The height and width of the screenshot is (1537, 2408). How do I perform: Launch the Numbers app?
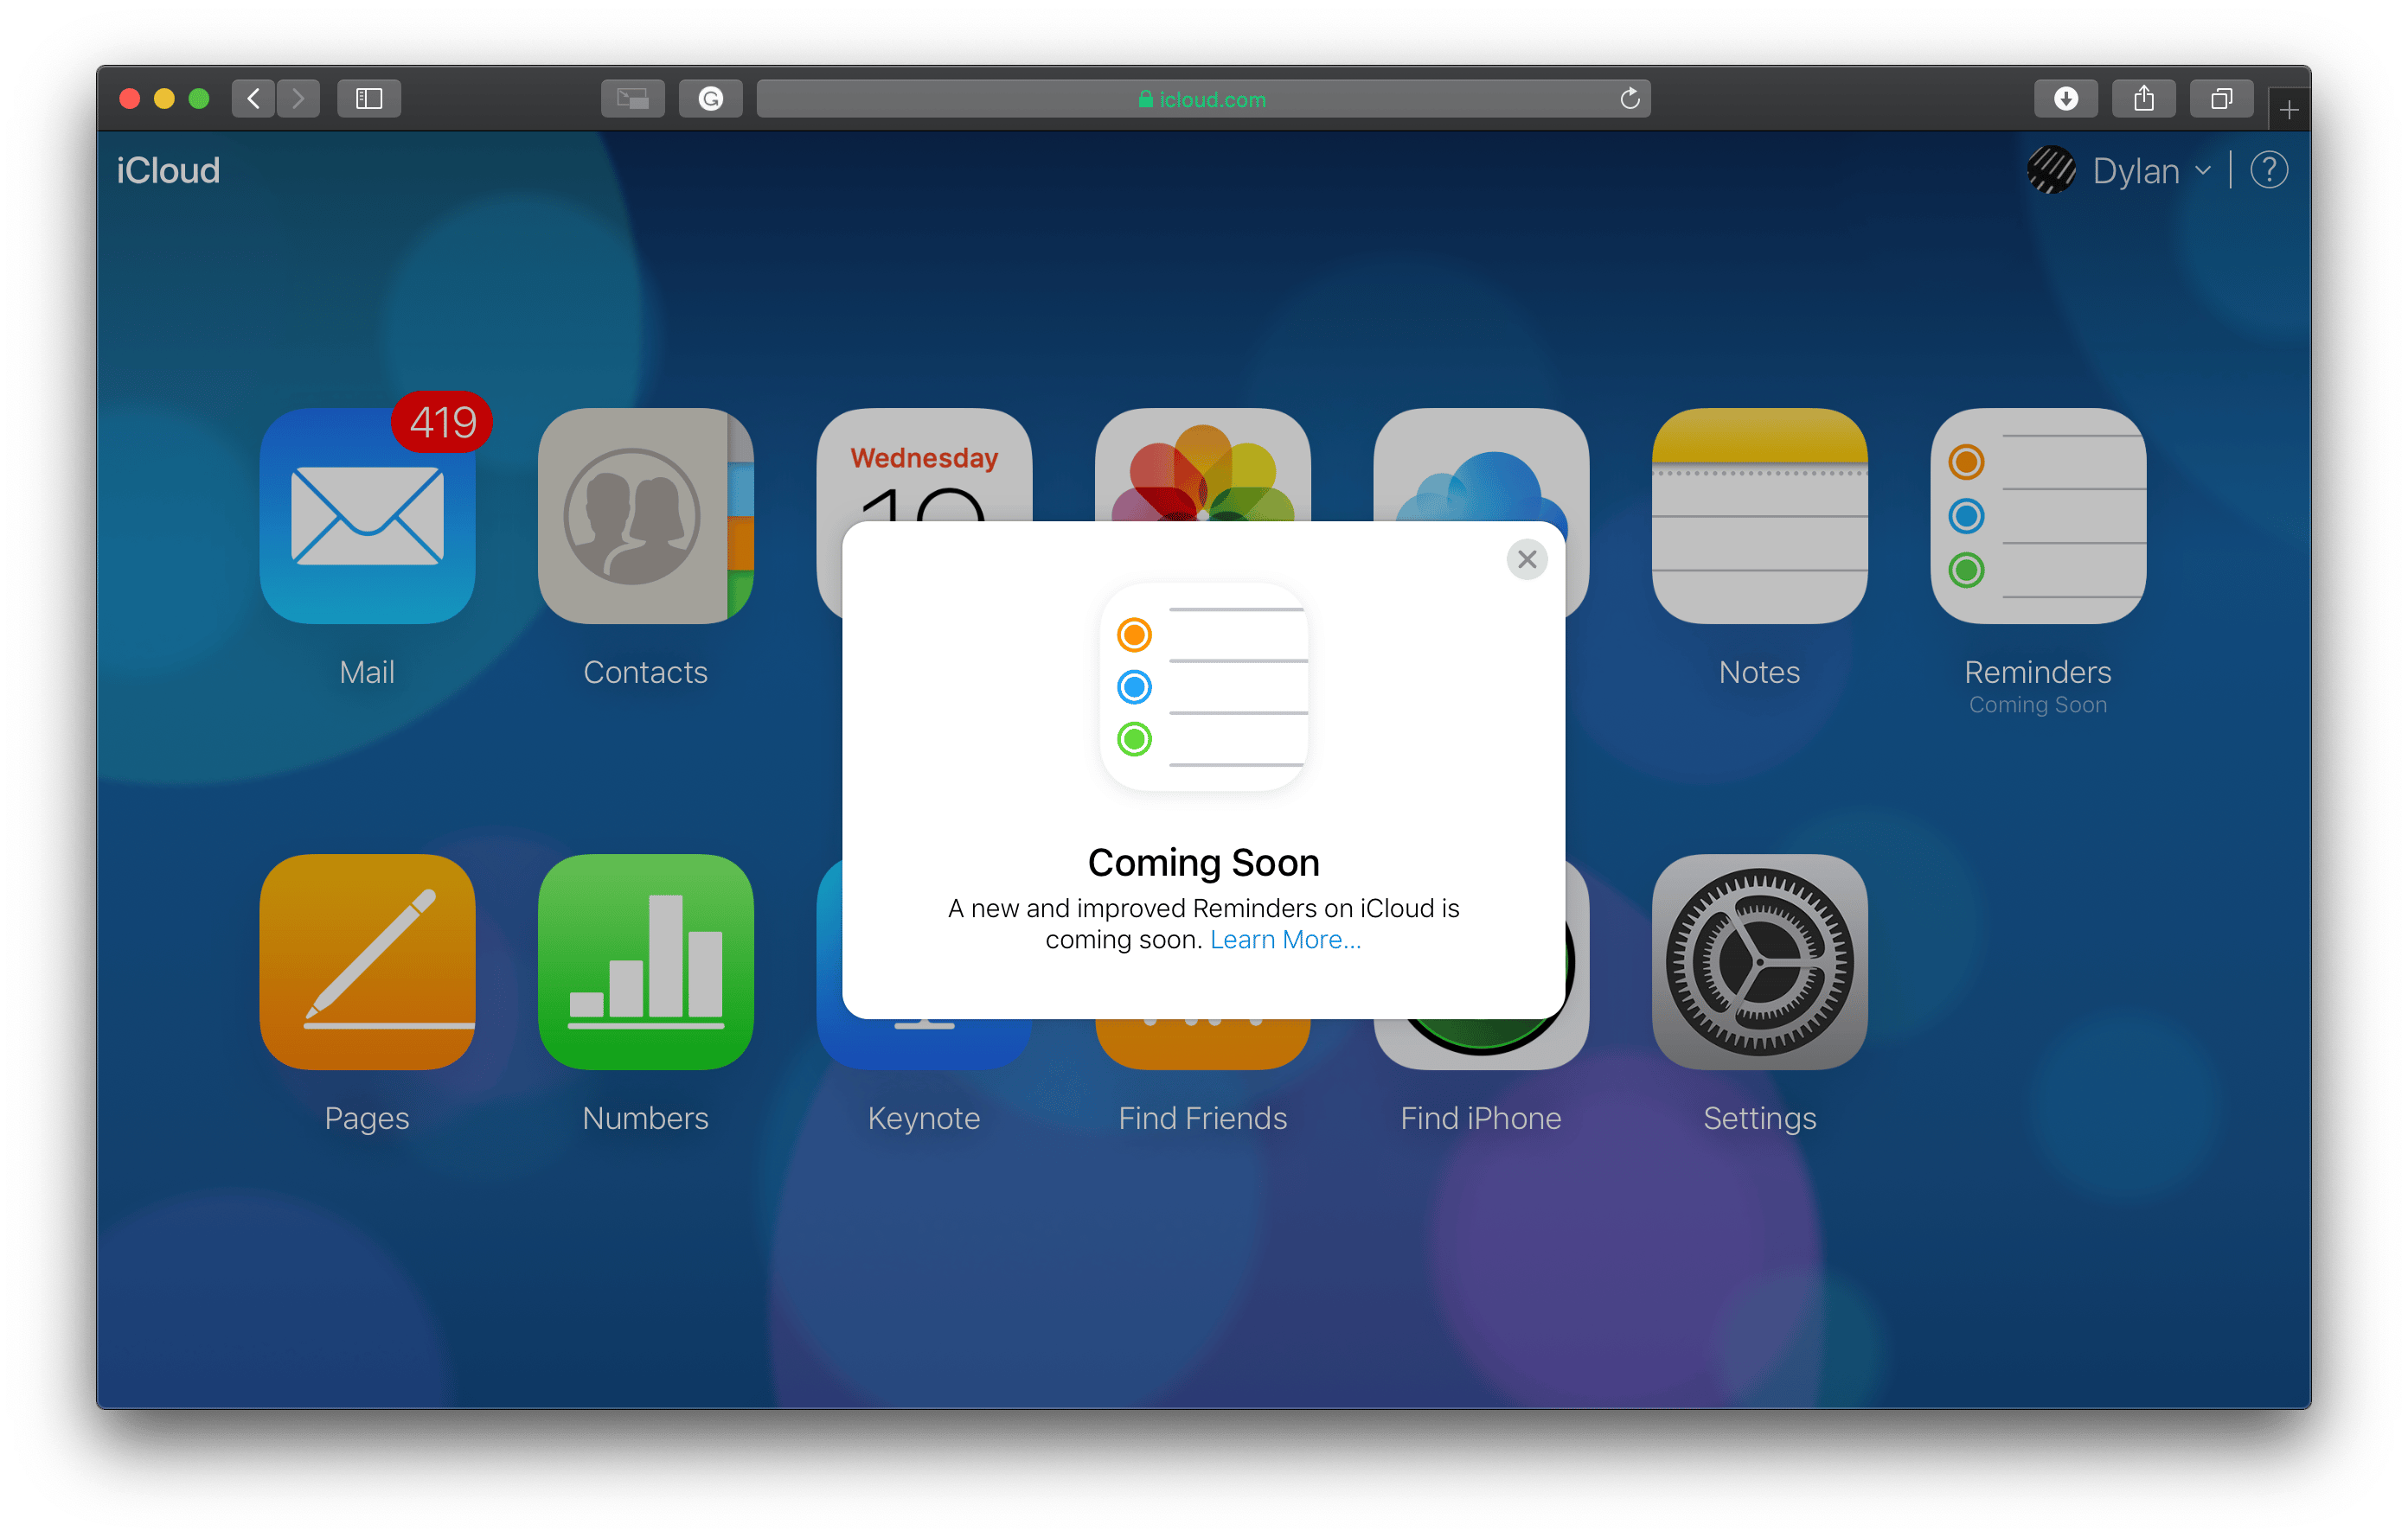[645, 961]
